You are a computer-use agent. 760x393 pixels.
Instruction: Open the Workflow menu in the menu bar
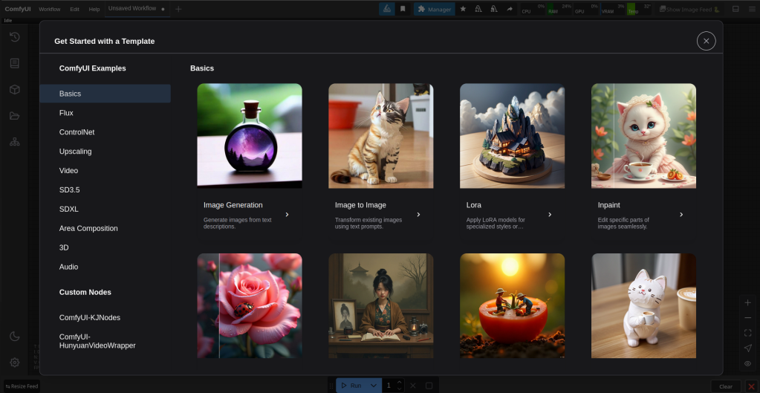pos(50,9)
